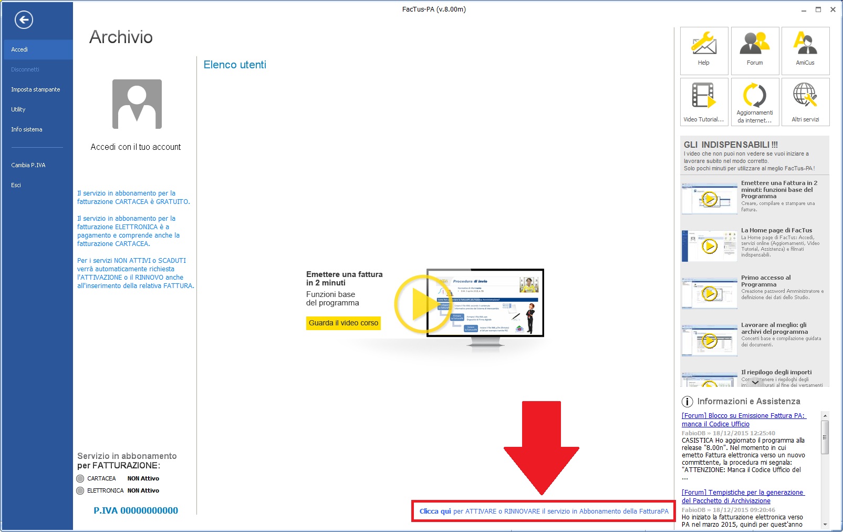Click the Informazioni panel scrollbar down arrow
Image resolution: width=843 pixels, height=532 pixels.
click(x=825, y=524)
